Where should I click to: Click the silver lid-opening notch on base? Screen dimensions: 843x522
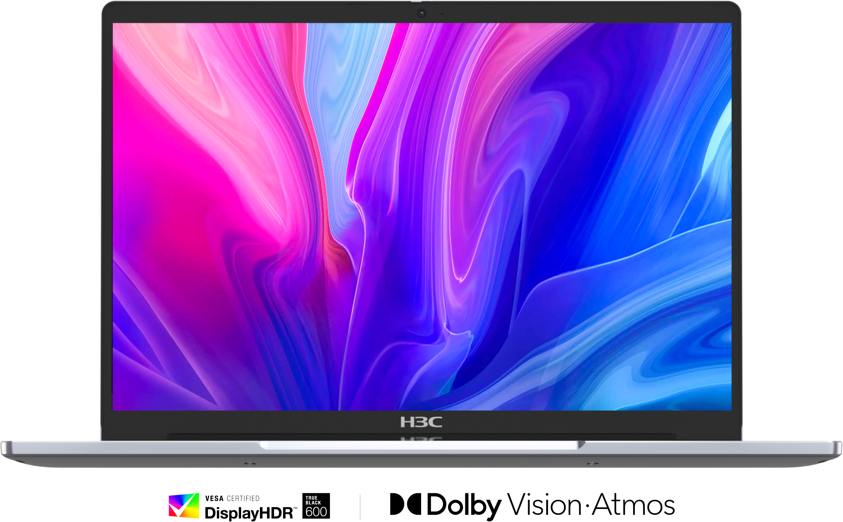coord(421,445)
